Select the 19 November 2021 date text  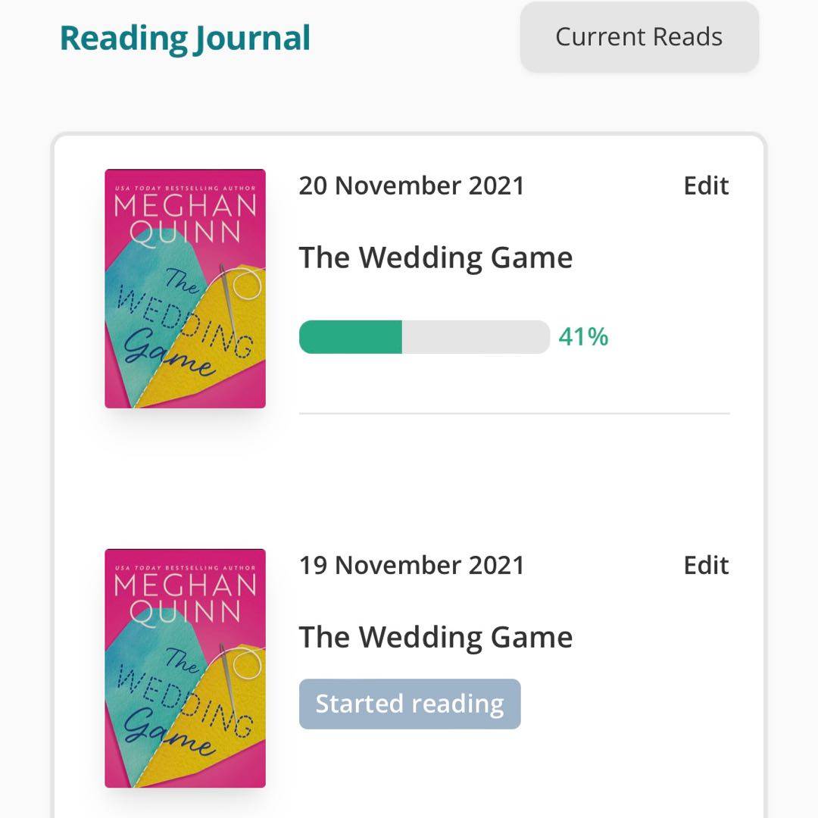pyautogui.click(x=411, y=565)
